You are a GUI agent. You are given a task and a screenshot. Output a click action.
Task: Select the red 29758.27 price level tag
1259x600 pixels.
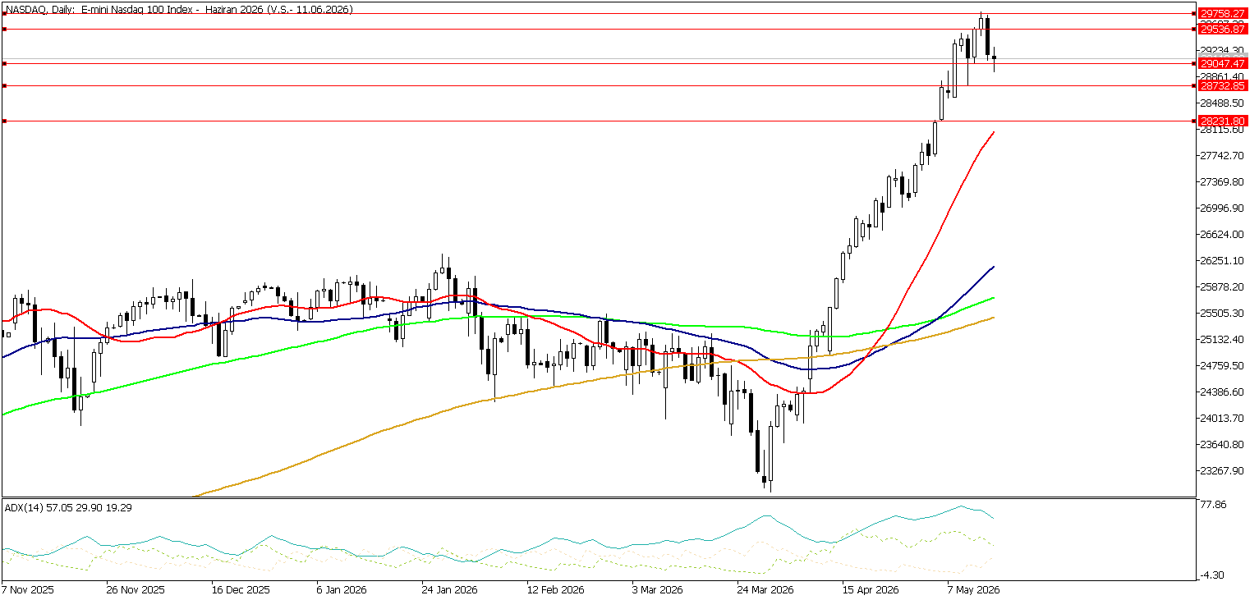[1223, 14]
